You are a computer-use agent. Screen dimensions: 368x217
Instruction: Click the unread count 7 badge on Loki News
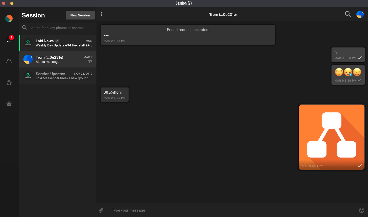click(x=57, y=41)
